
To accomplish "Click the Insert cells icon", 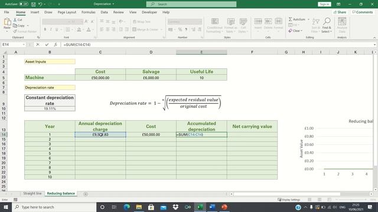I will pyautogui.click(x=258, y=22).
